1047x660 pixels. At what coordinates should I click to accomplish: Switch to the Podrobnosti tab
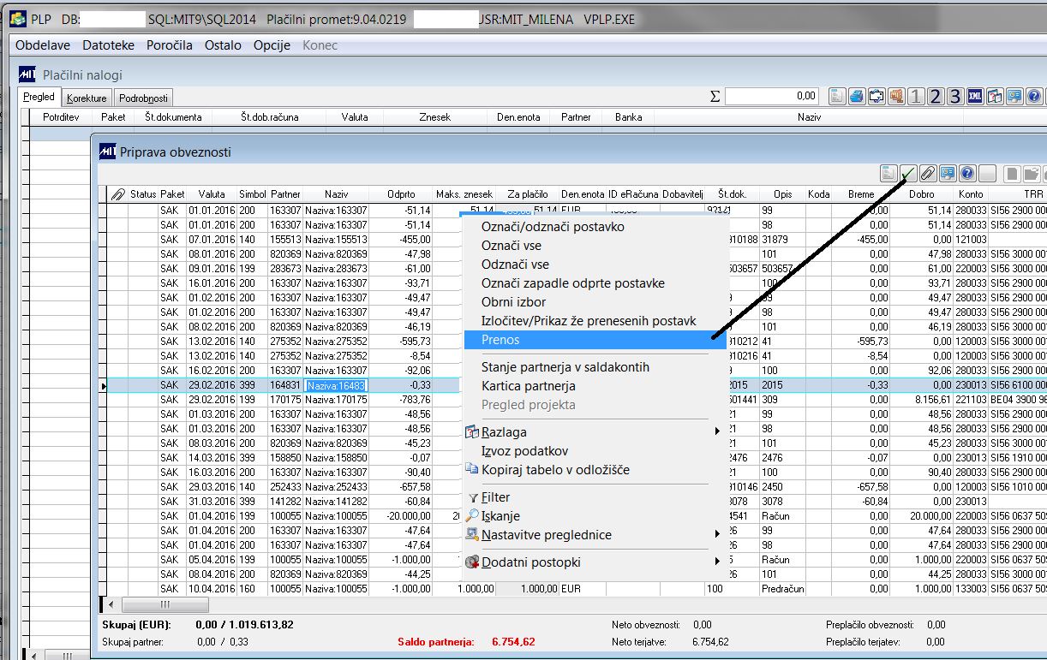[143, 98]
